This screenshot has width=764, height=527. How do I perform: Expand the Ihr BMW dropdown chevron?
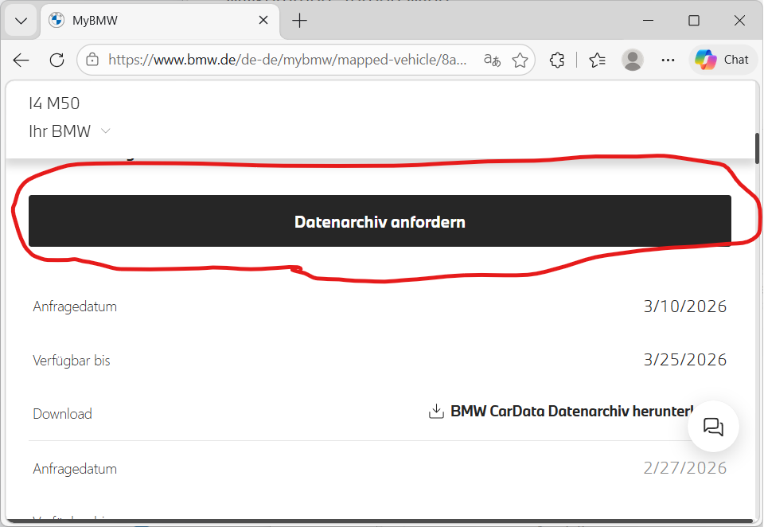[x=106, y=131]
